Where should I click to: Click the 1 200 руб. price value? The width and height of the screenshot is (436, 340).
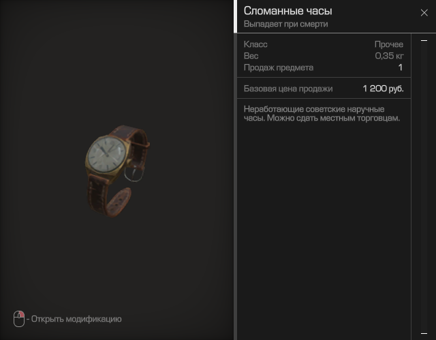point(383,89)
